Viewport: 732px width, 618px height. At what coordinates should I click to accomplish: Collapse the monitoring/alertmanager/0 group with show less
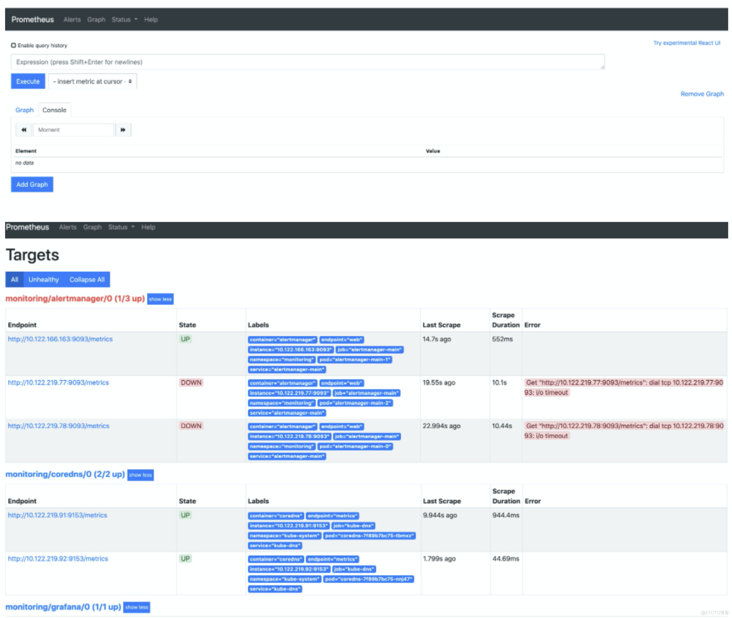tap(160, 299)
